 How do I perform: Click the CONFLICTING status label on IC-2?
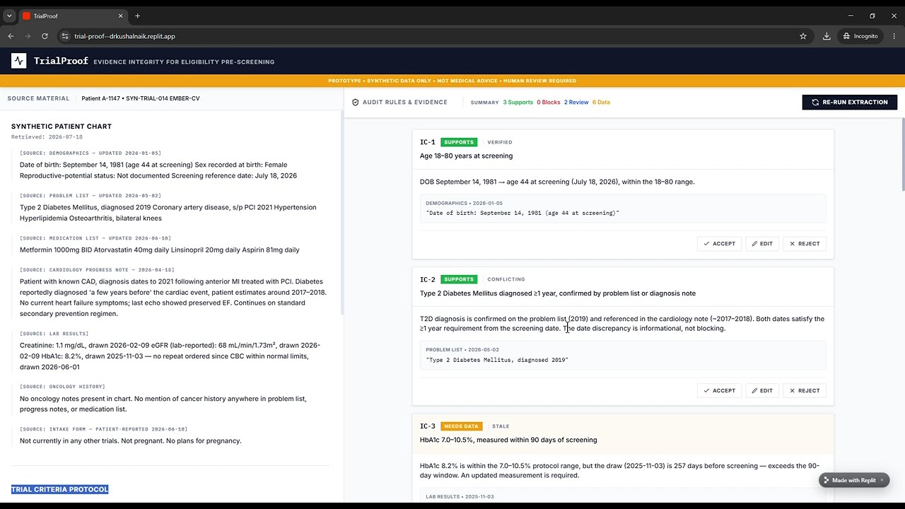(506, 279)
